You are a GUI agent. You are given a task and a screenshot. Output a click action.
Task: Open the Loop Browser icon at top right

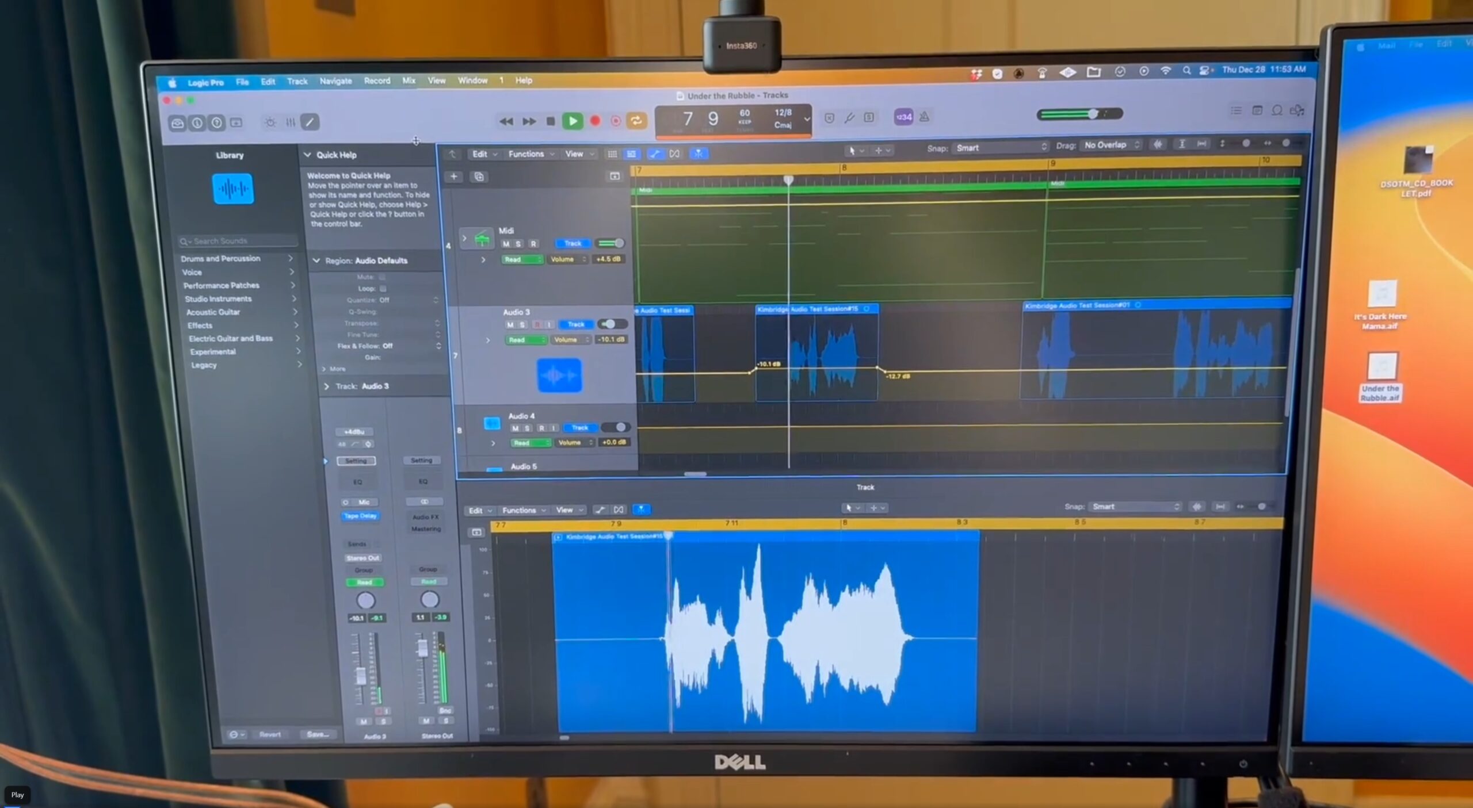click(1277, 110)
